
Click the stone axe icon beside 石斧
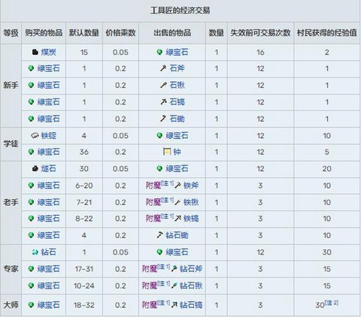point(163,68)
